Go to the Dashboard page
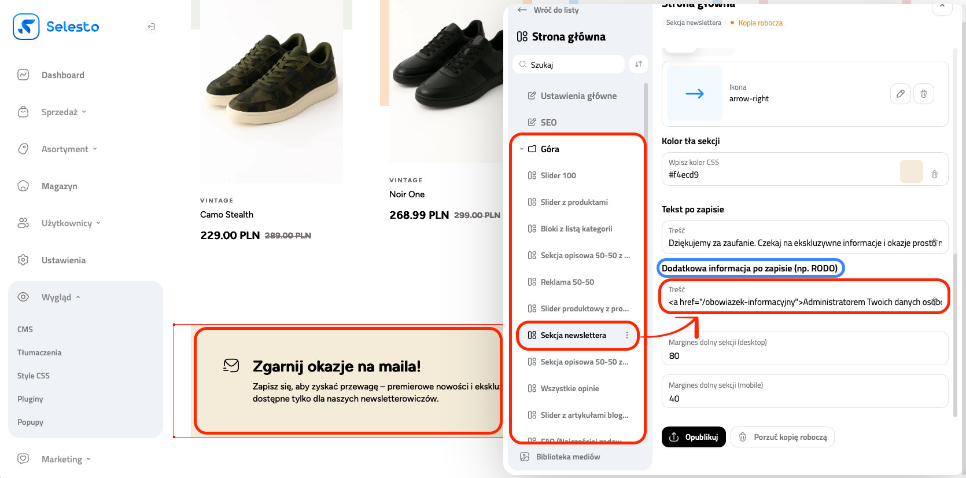This screenshot has width=966, height=478. pyautogui.click(x=62, y=75)
